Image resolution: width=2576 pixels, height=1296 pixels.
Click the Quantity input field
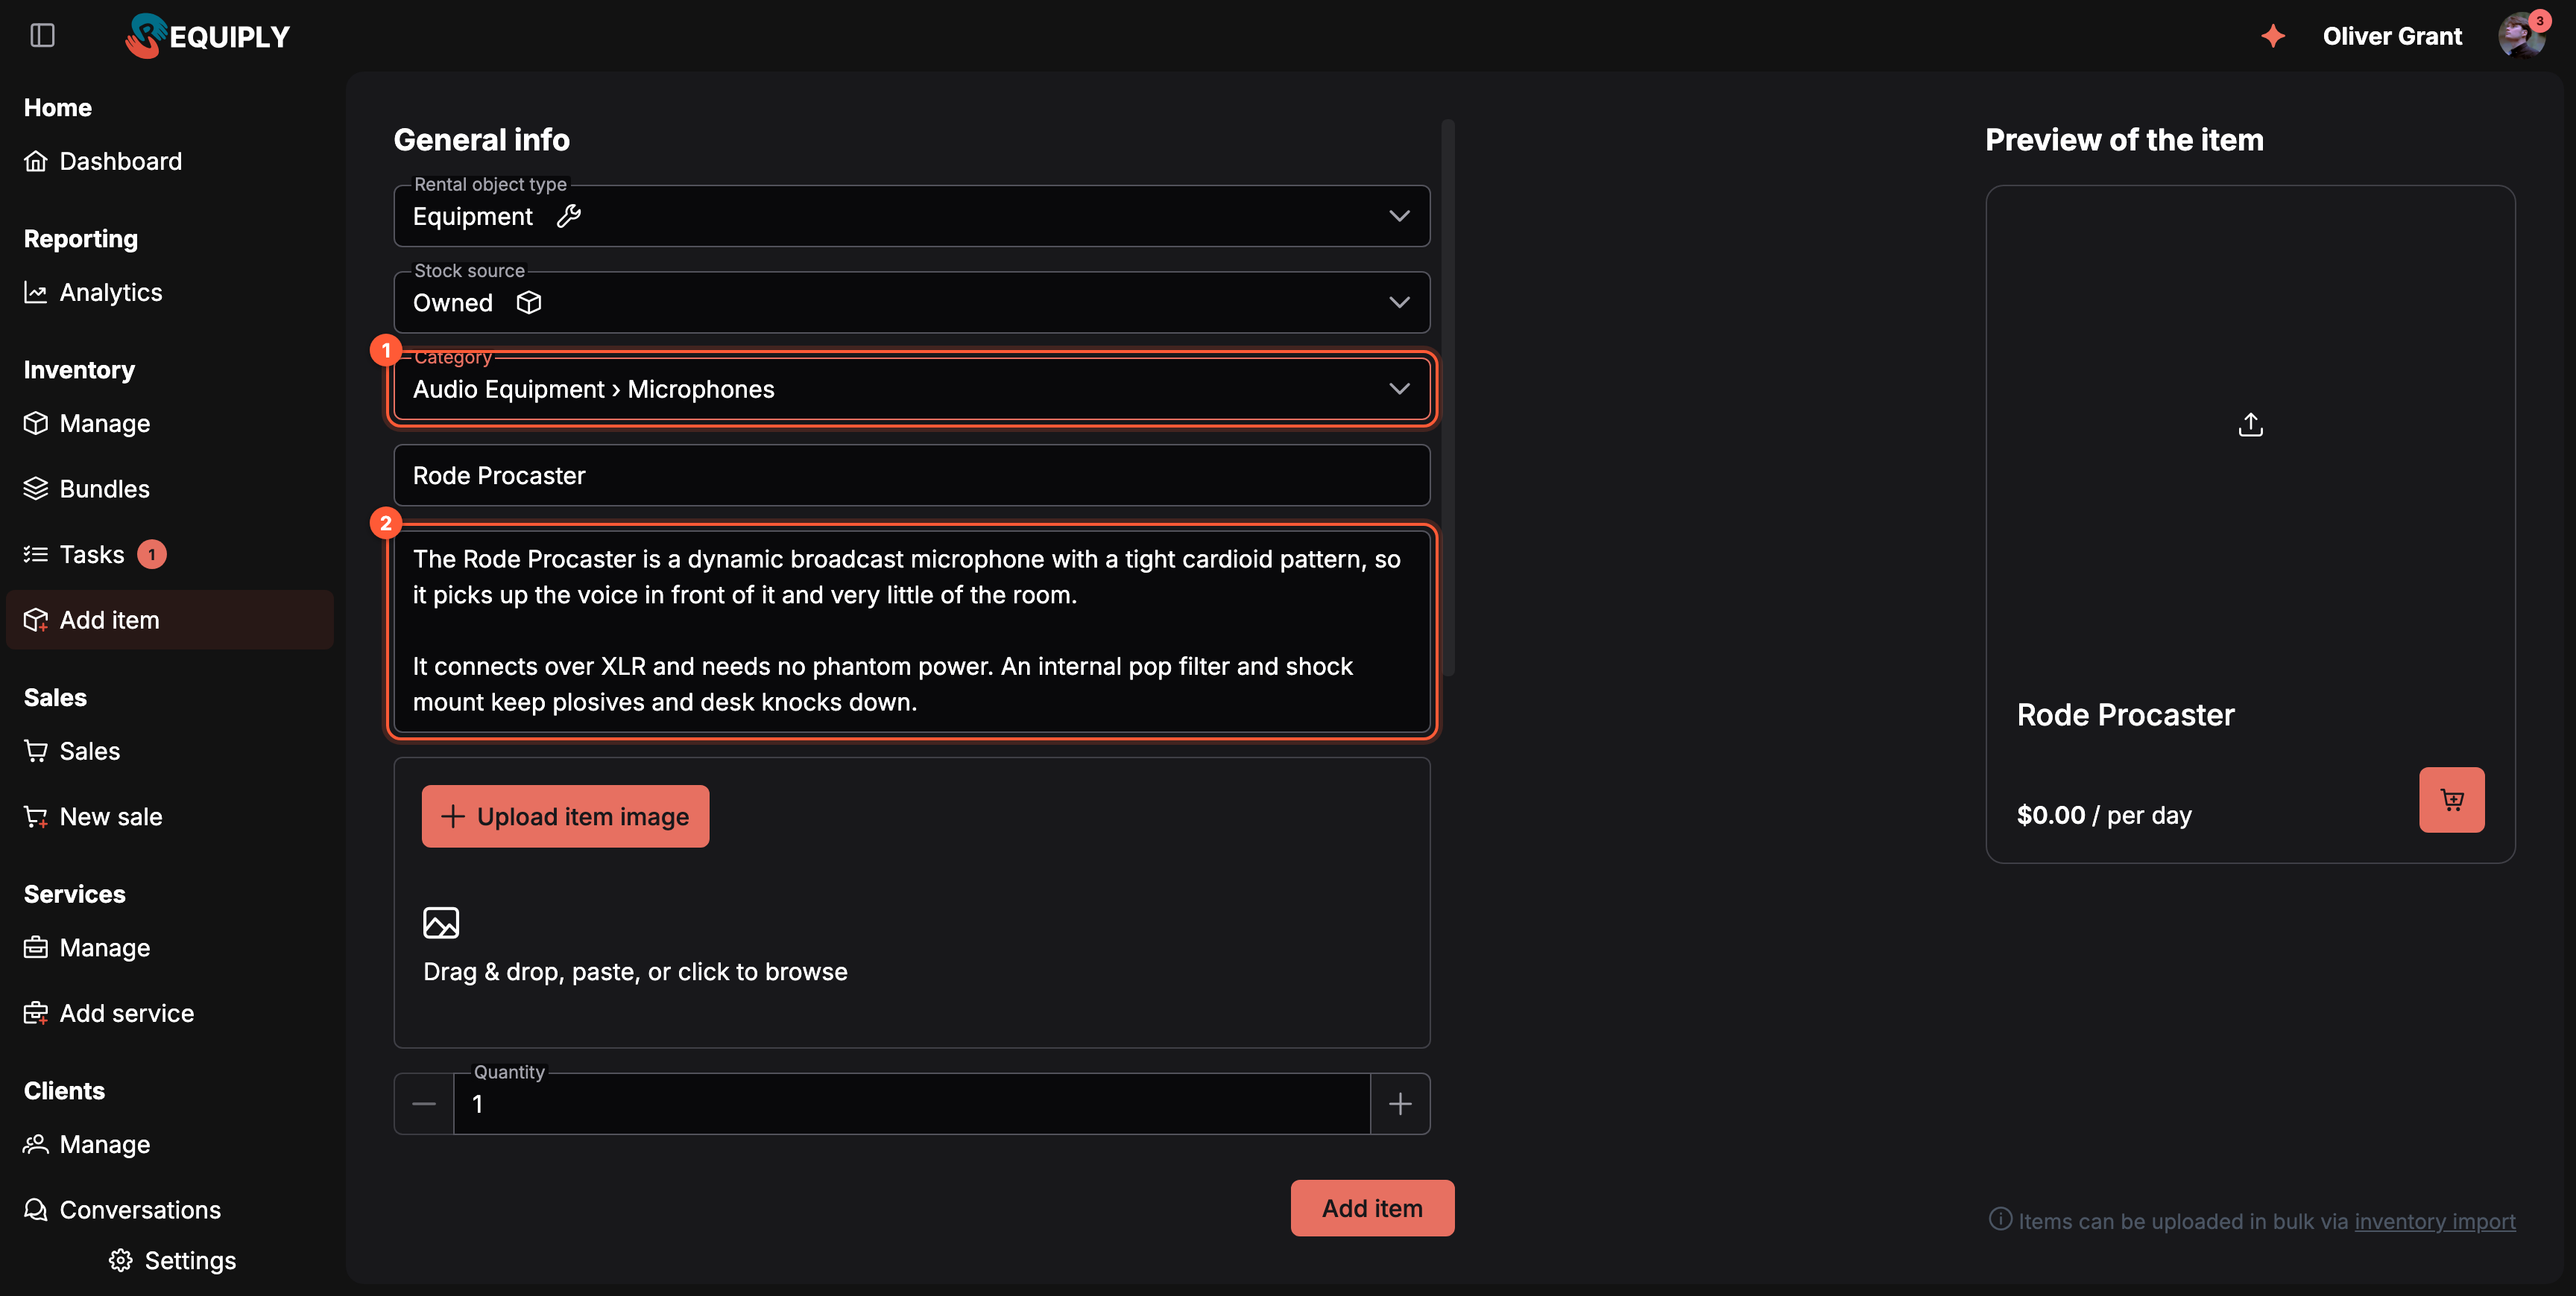point(911,1104)
